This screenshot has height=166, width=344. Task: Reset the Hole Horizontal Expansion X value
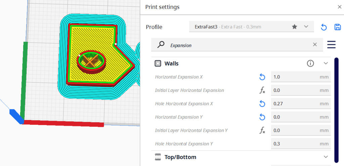pyautogui.click(x=262, y=104)
